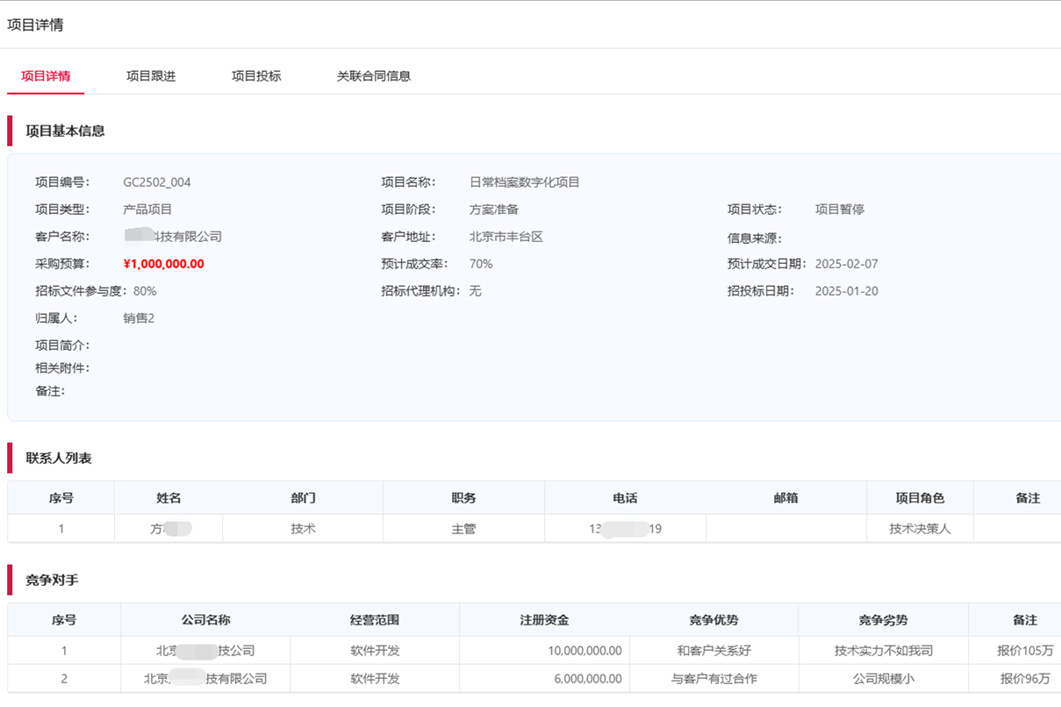The width and height of the screenshot is (1061, 707).
Task: Click the phone number of contact row 1
Action: coord(625,528)
